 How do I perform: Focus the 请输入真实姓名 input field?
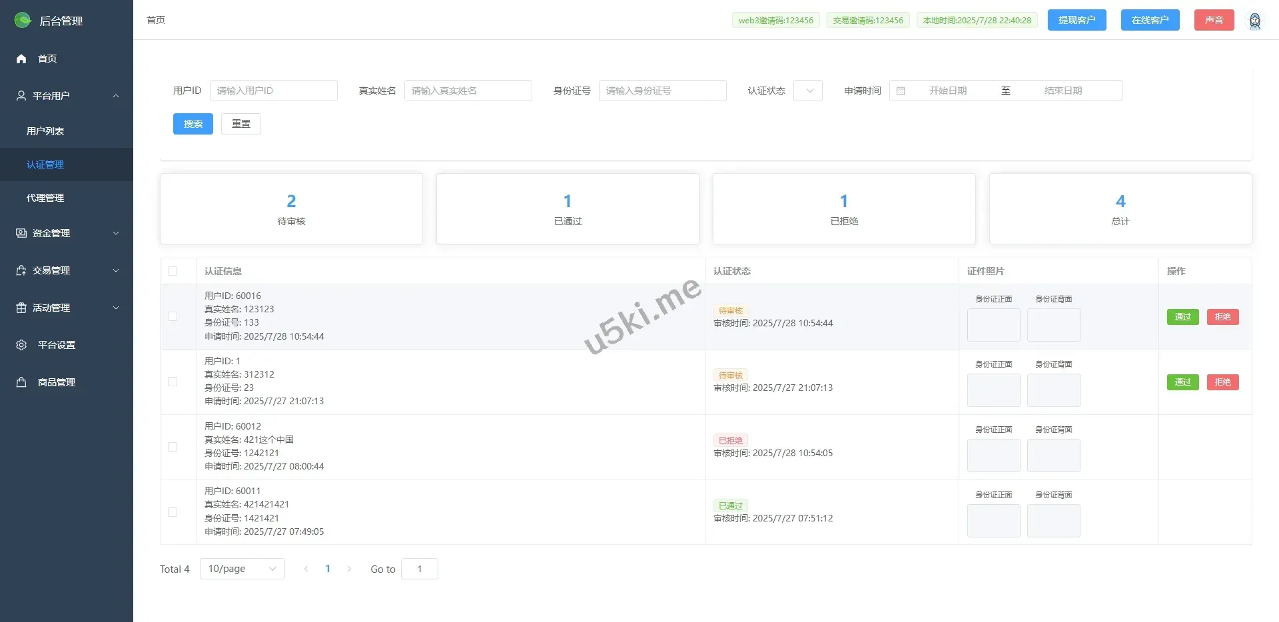coord(468,91)
